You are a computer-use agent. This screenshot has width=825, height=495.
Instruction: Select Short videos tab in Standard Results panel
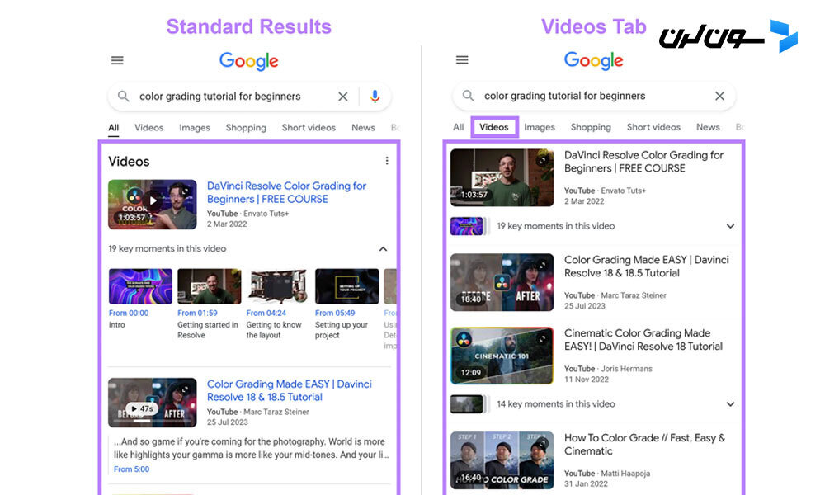coord(309,128)
